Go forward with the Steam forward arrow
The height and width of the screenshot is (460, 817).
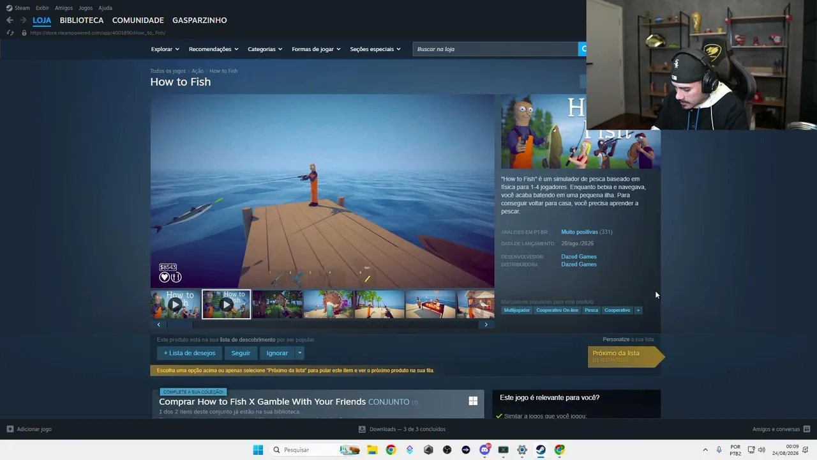click(x=23, y=20)
